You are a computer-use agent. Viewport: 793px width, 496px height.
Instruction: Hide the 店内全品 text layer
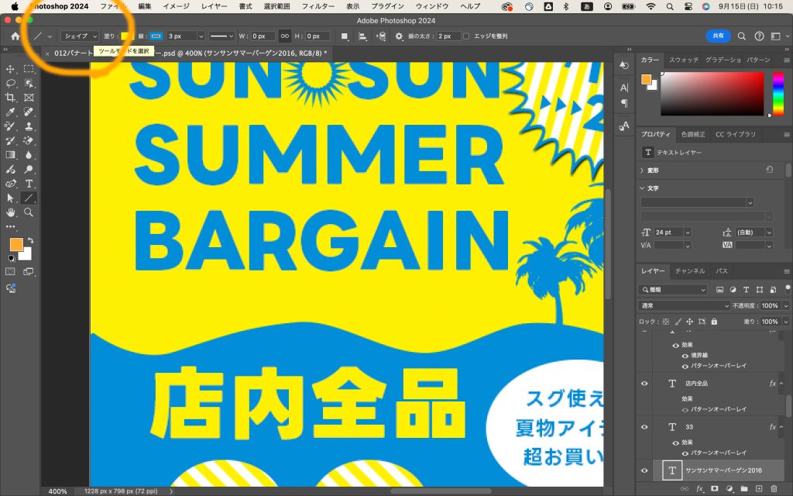coord(644,384)
